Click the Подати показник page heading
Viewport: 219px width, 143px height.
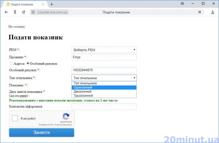[36, 37]
